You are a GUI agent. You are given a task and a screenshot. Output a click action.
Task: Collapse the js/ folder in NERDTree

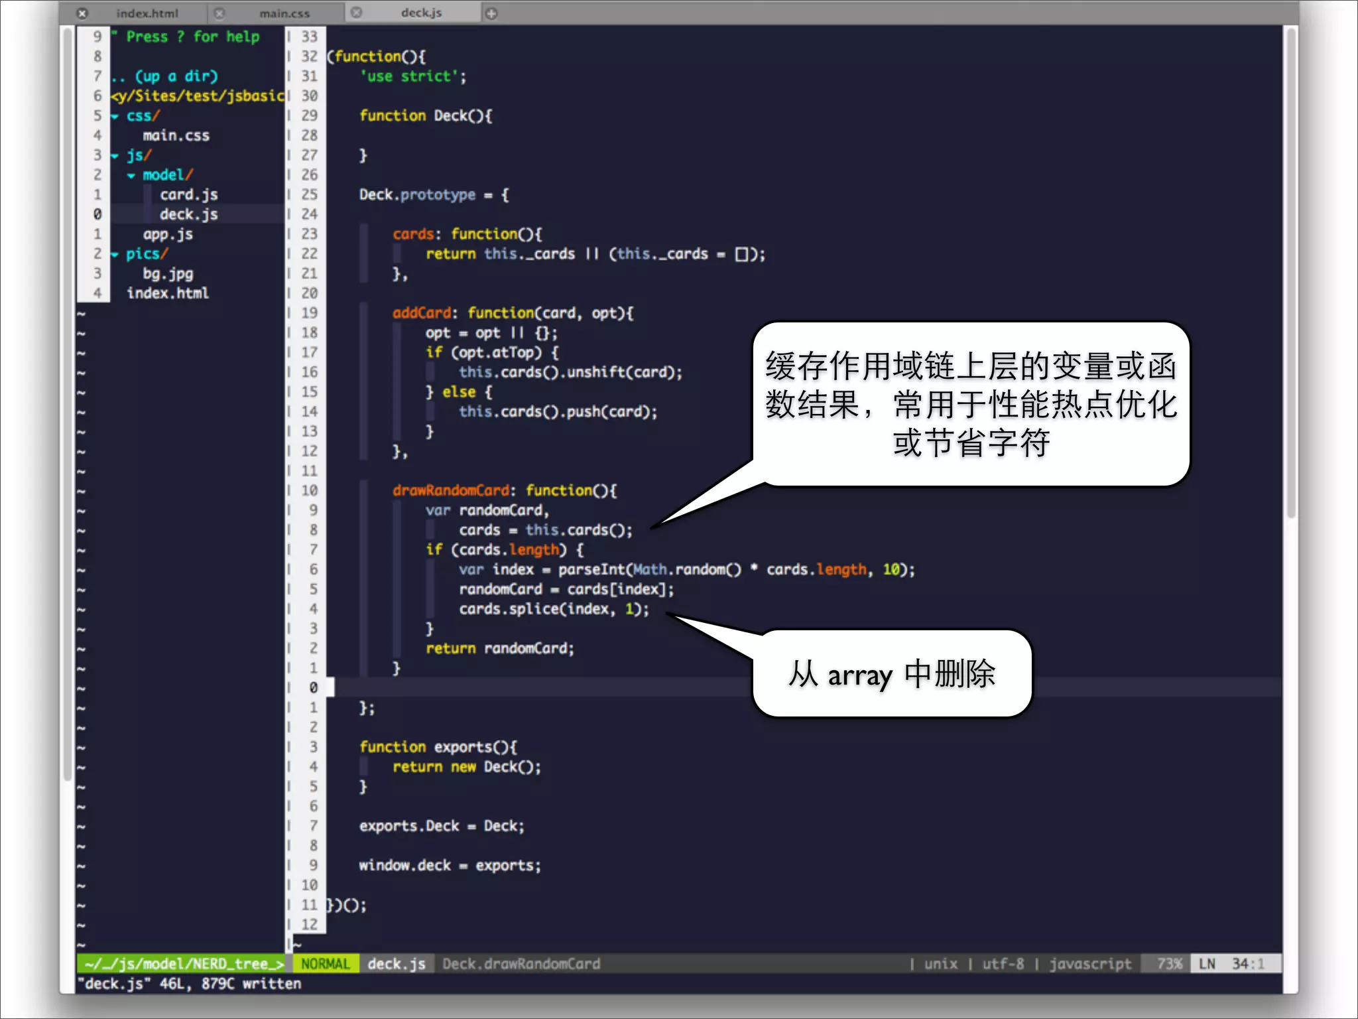(x=115, y=156)
